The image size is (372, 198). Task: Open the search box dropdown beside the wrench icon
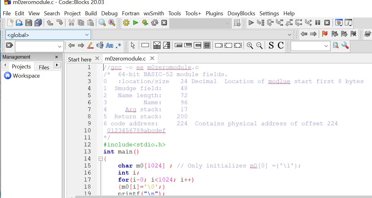[x=326, y=46]
